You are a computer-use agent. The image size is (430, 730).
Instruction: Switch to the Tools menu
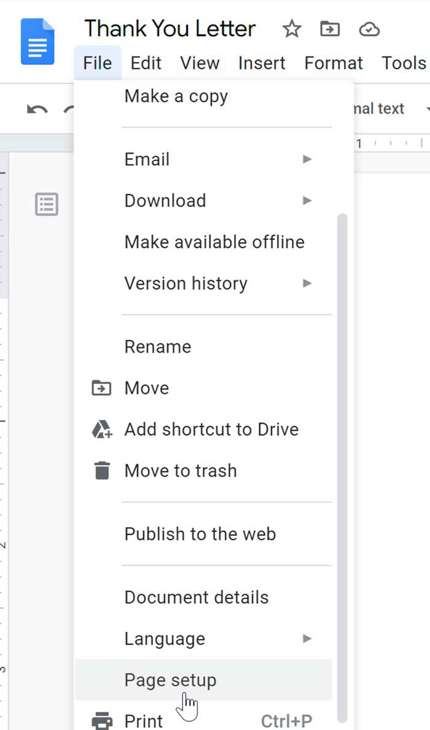click(404, 63)
